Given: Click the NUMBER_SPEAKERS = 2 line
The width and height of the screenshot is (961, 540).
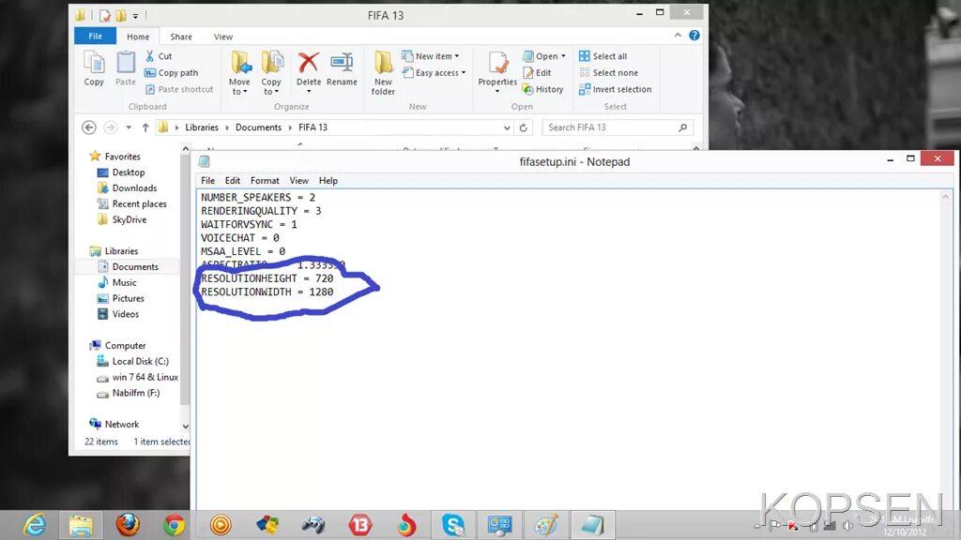Looking at the screenshot, I should [x=258, y=198].
